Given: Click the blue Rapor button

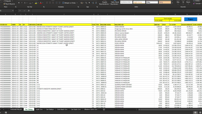Looking at the screenshot, I should coord(190,19).
